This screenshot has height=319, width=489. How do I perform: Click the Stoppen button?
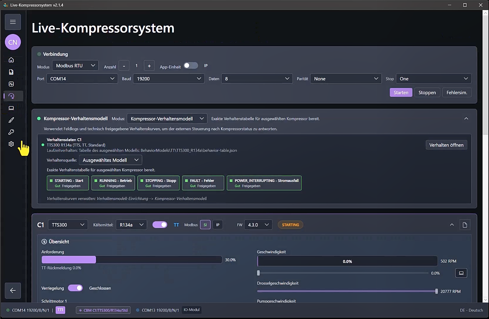pos(427,92)
